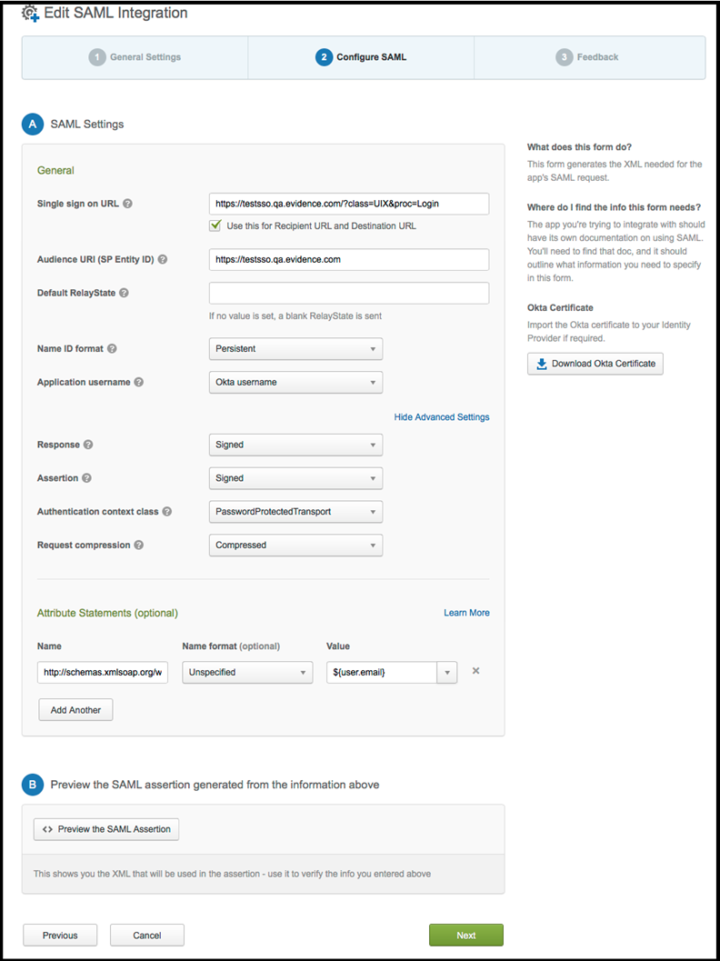Click into Default RelayState input field
Screen dimensions: 720x961
[x=349, y=293]
